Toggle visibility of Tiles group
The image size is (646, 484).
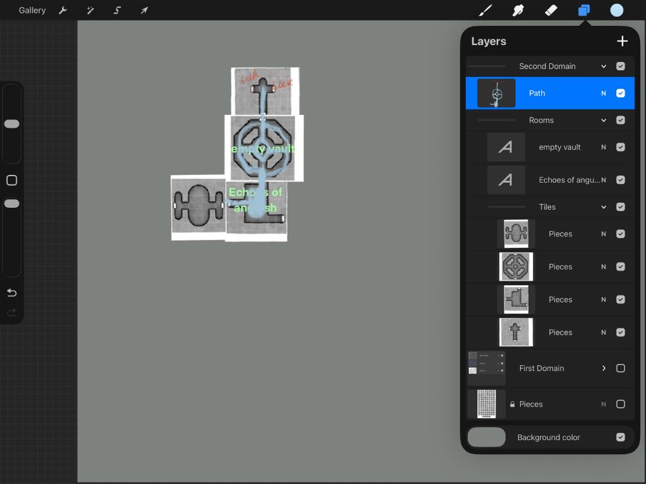click(x=620, y=207)
